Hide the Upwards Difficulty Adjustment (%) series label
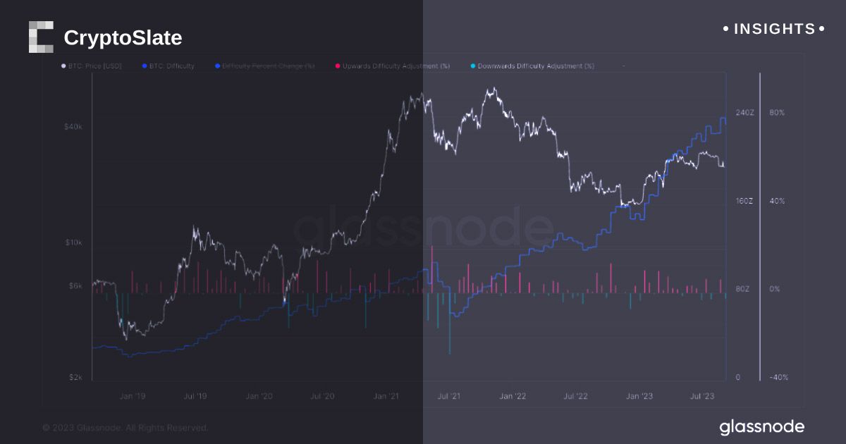Screen dimensions: 846x444 tap(396, 66)
